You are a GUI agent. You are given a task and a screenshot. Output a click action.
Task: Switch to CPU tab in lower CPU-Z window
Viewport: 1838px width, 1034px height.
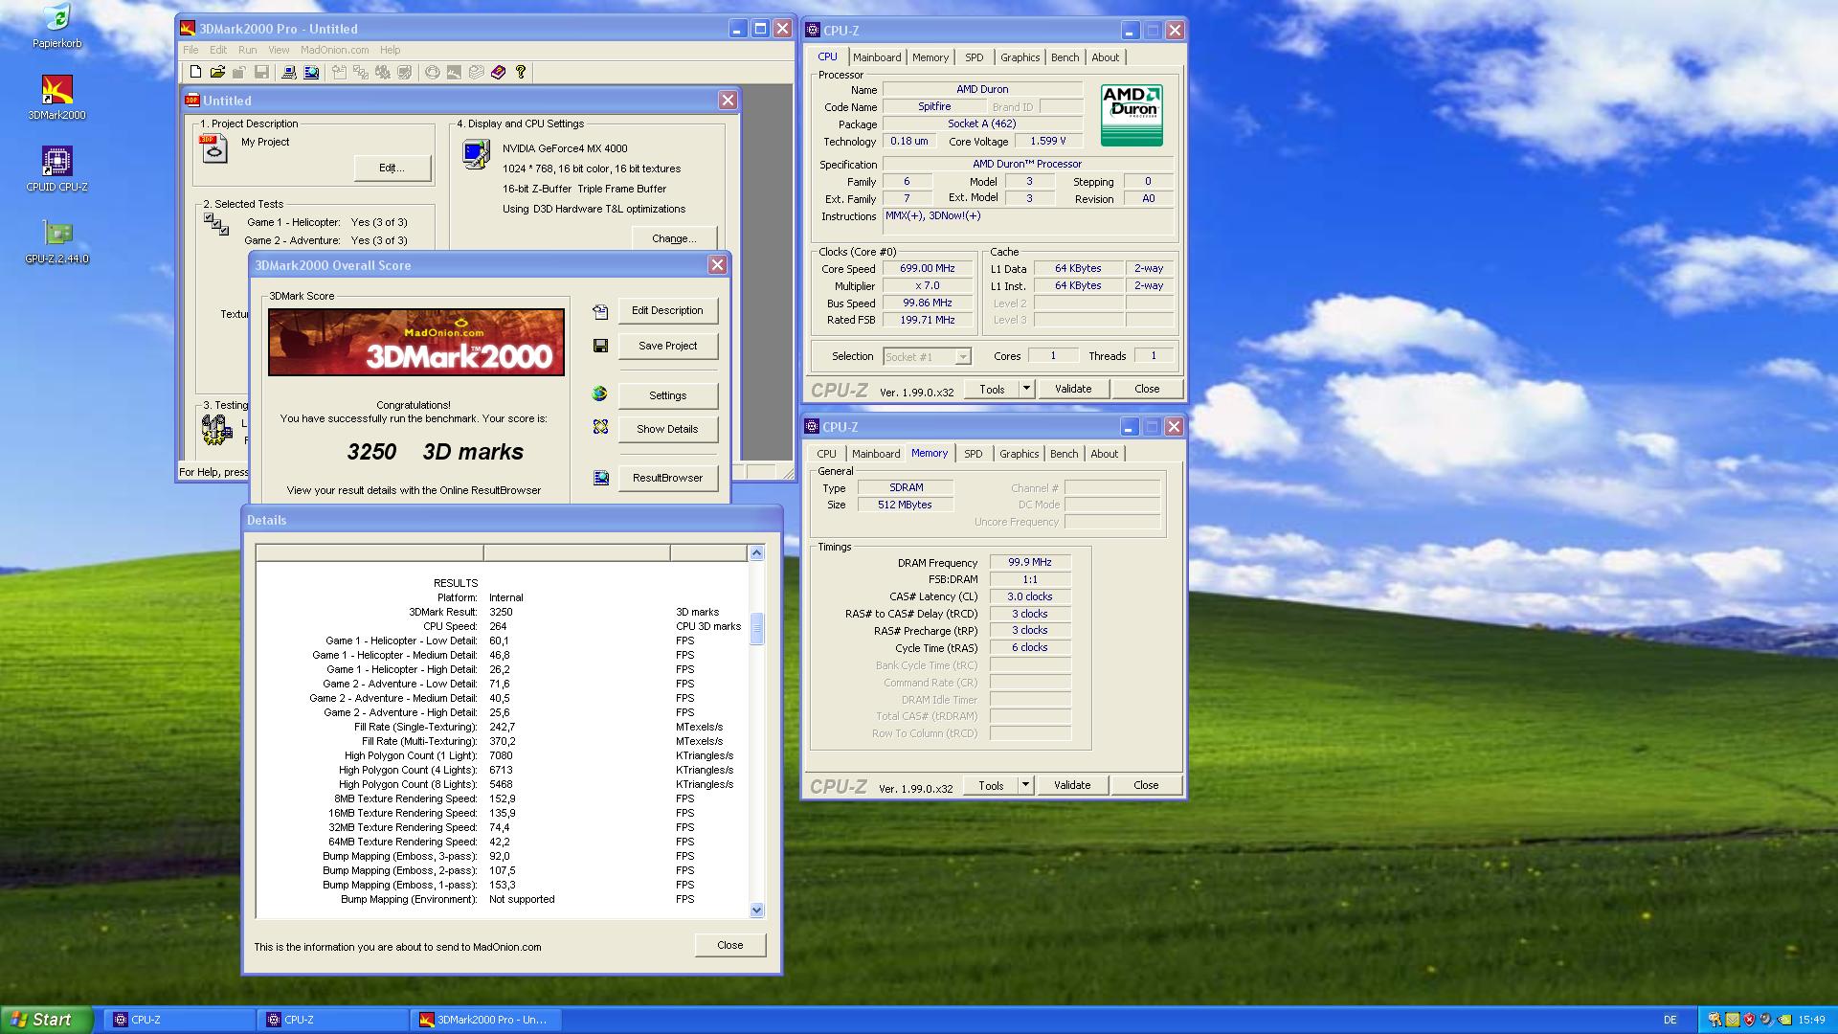pos(826,454)
